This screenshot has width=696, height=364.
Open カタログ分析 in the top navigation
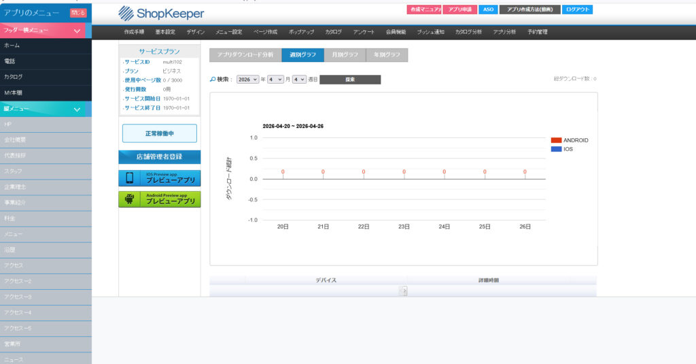[468, 32]
